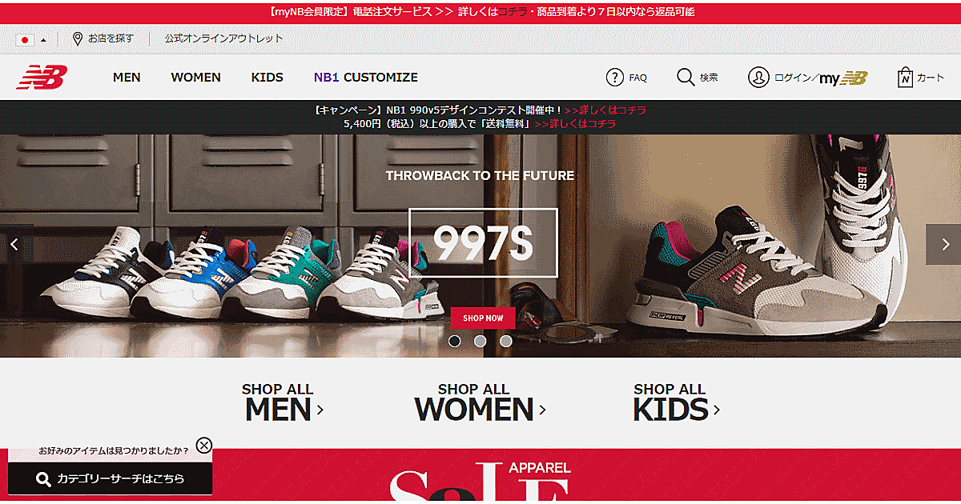Viewport: 961px width, 504px height.
Task: Select the first carousel dot indicator
Action: pos(455,341)
